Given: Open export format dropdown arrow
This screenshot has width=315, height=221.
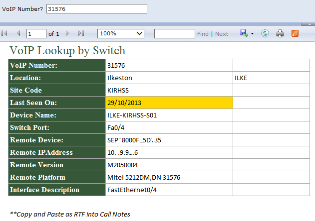Looking at the screenshot, I should tap(252, 34).
